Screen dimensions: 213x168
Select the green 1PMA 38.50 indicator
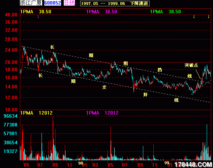(x=165, y=12)
